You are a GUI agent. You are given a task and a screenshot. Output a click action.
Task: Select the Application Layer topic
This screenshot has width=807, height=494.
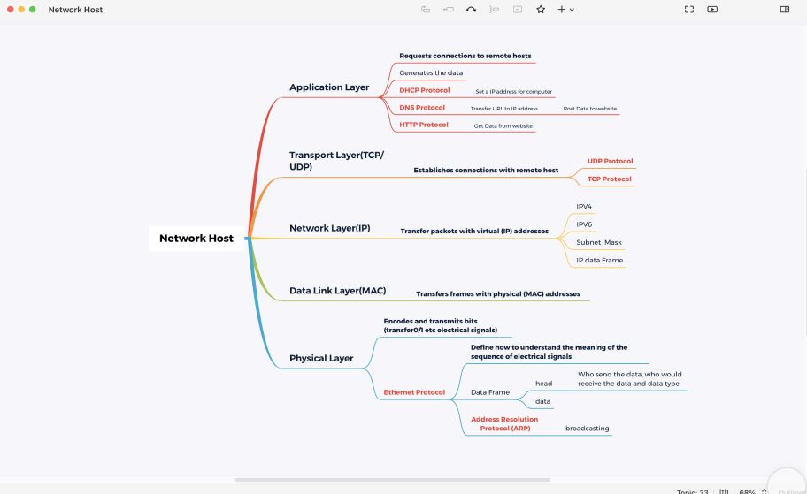click(329, 87)
